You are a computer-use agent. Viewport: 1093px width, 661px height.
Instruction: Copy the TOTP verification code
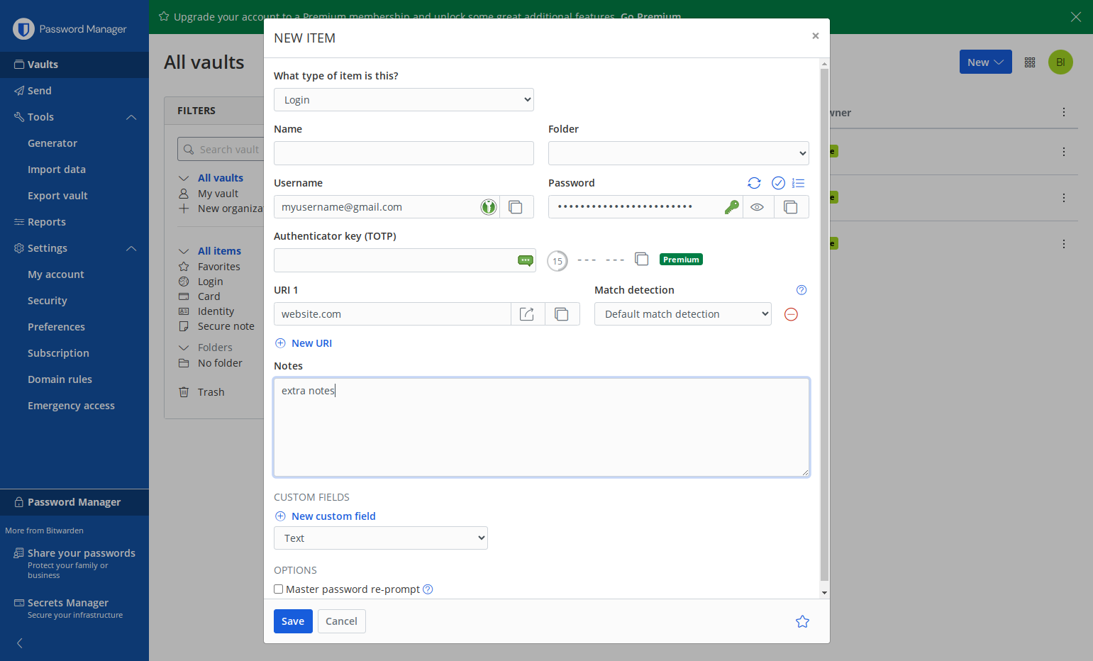(642, 259)
